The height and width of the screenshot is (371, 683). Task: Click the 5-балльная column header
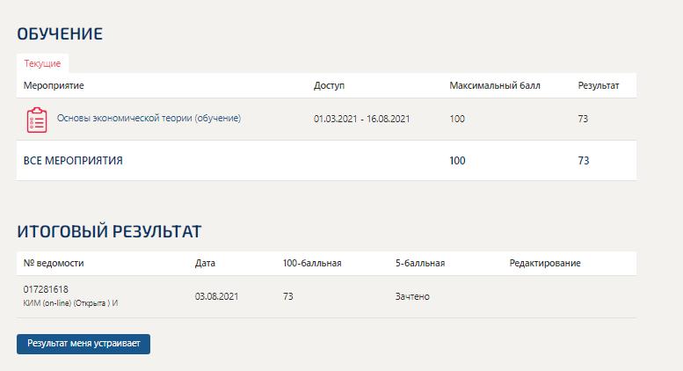tap(420, 263)
